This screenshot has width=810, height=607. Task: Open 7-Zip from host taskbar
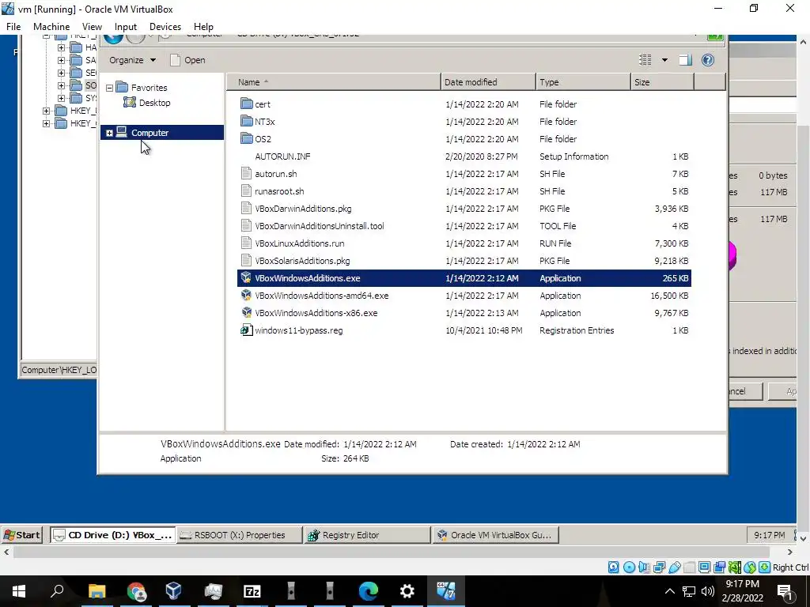tap(252, 591)
